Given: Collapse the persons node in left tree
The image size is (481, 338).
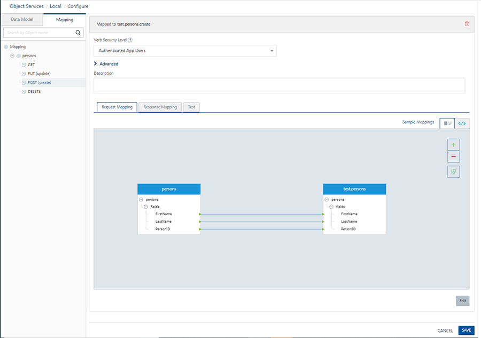Looking at the screenshot, I should point(12,56).
